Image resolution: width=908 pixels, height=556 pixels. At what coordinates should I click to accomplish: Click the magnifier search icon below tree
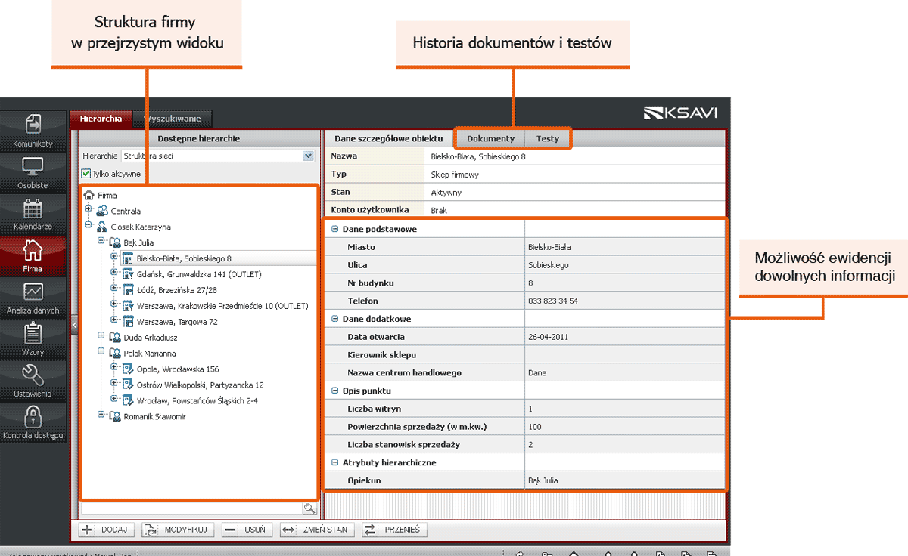pos(309,509)
